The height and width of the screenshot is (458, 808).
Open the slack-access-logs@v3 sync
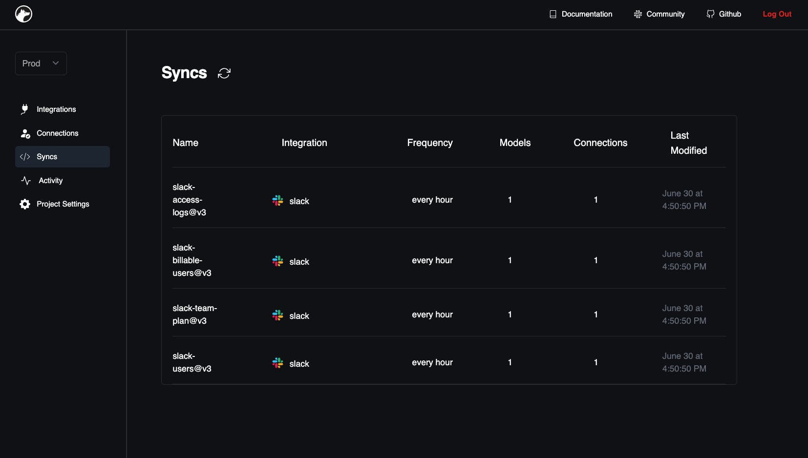tap(189, 200)
